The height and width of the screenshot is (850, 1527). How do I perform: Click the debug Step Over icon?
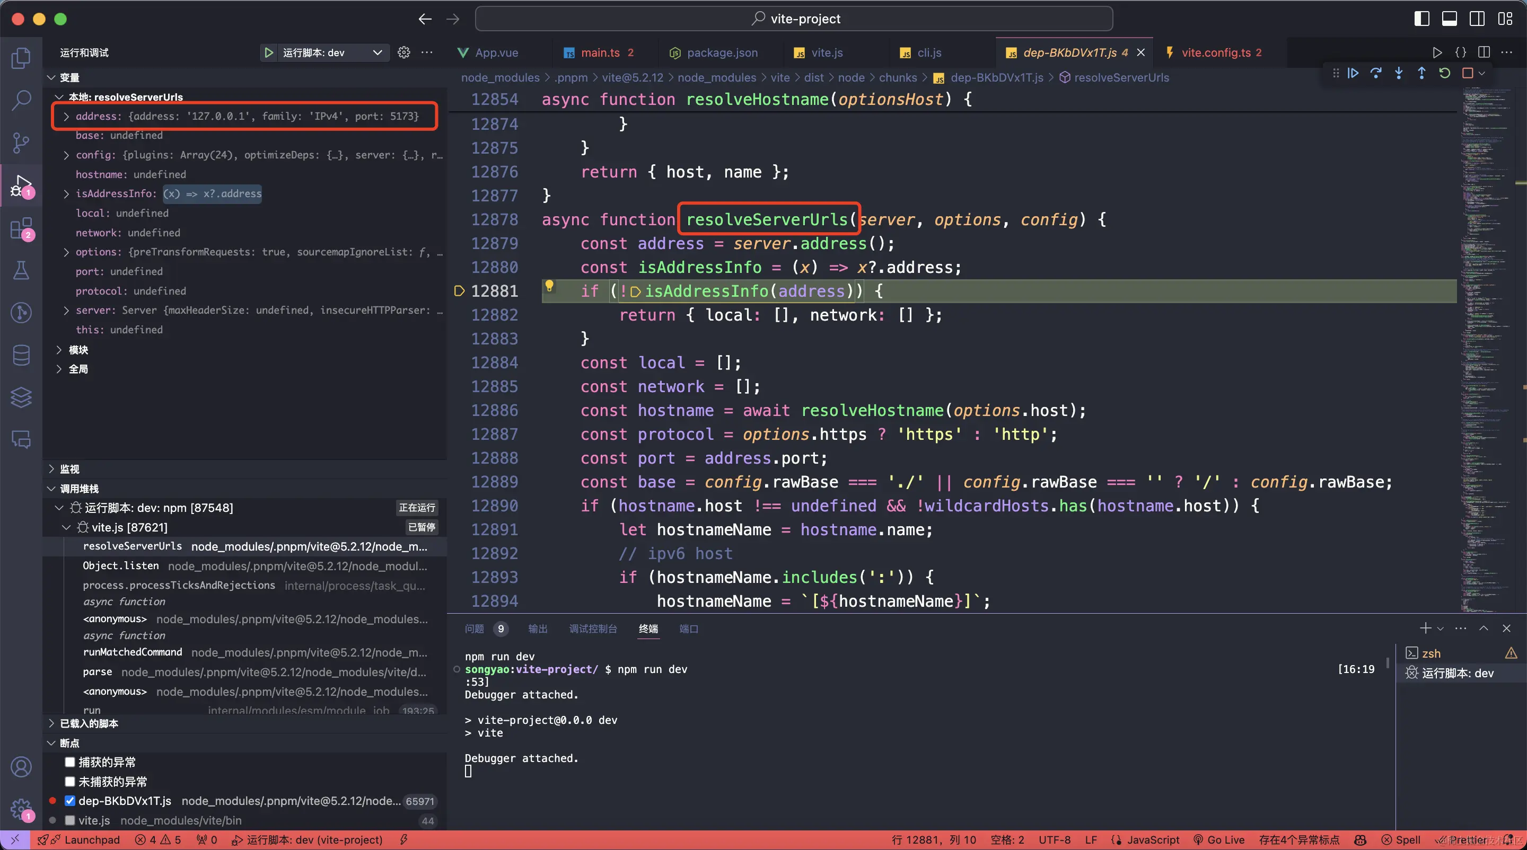click(x=1376, y=73)
